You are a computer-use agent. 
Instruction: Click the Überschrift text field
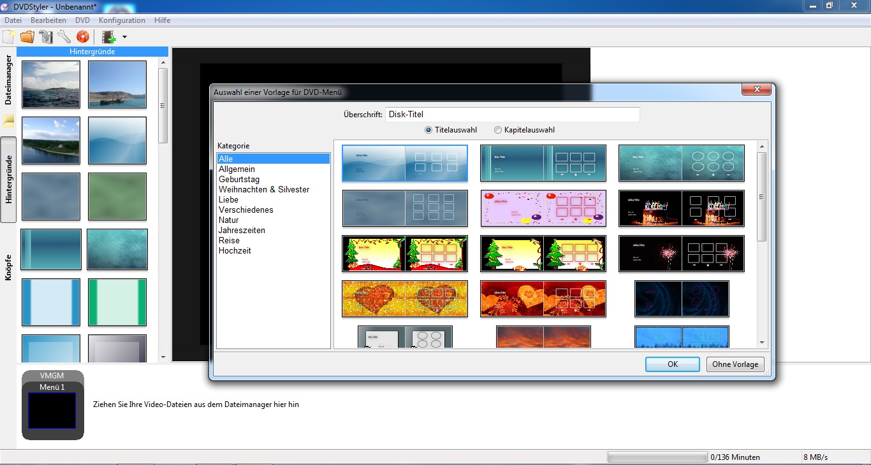click(x=512, y=115)
